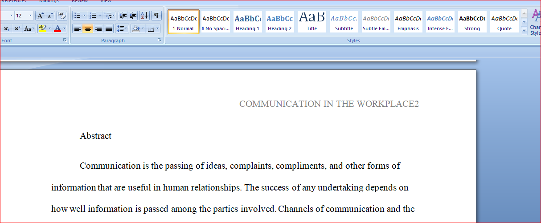Click the header text COMMUNICATION IN THE WORKPLACE
This screenshot has width=541, height=223.
click(x=327, y=104)
